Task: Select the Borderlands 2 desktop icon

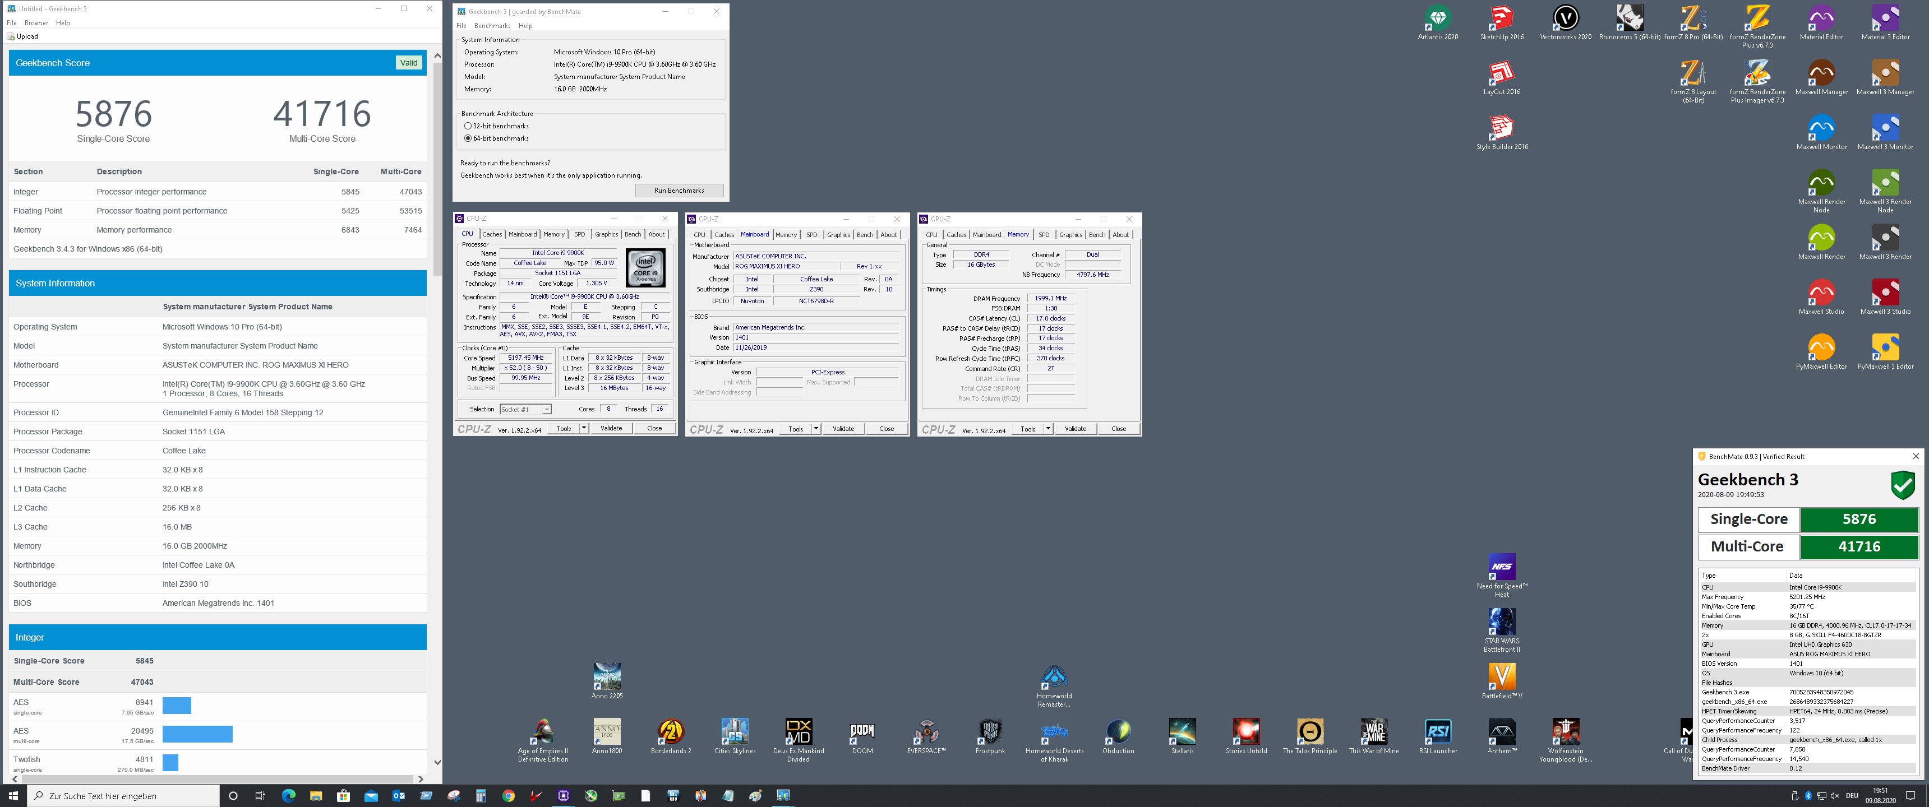Action: [670, 736]
